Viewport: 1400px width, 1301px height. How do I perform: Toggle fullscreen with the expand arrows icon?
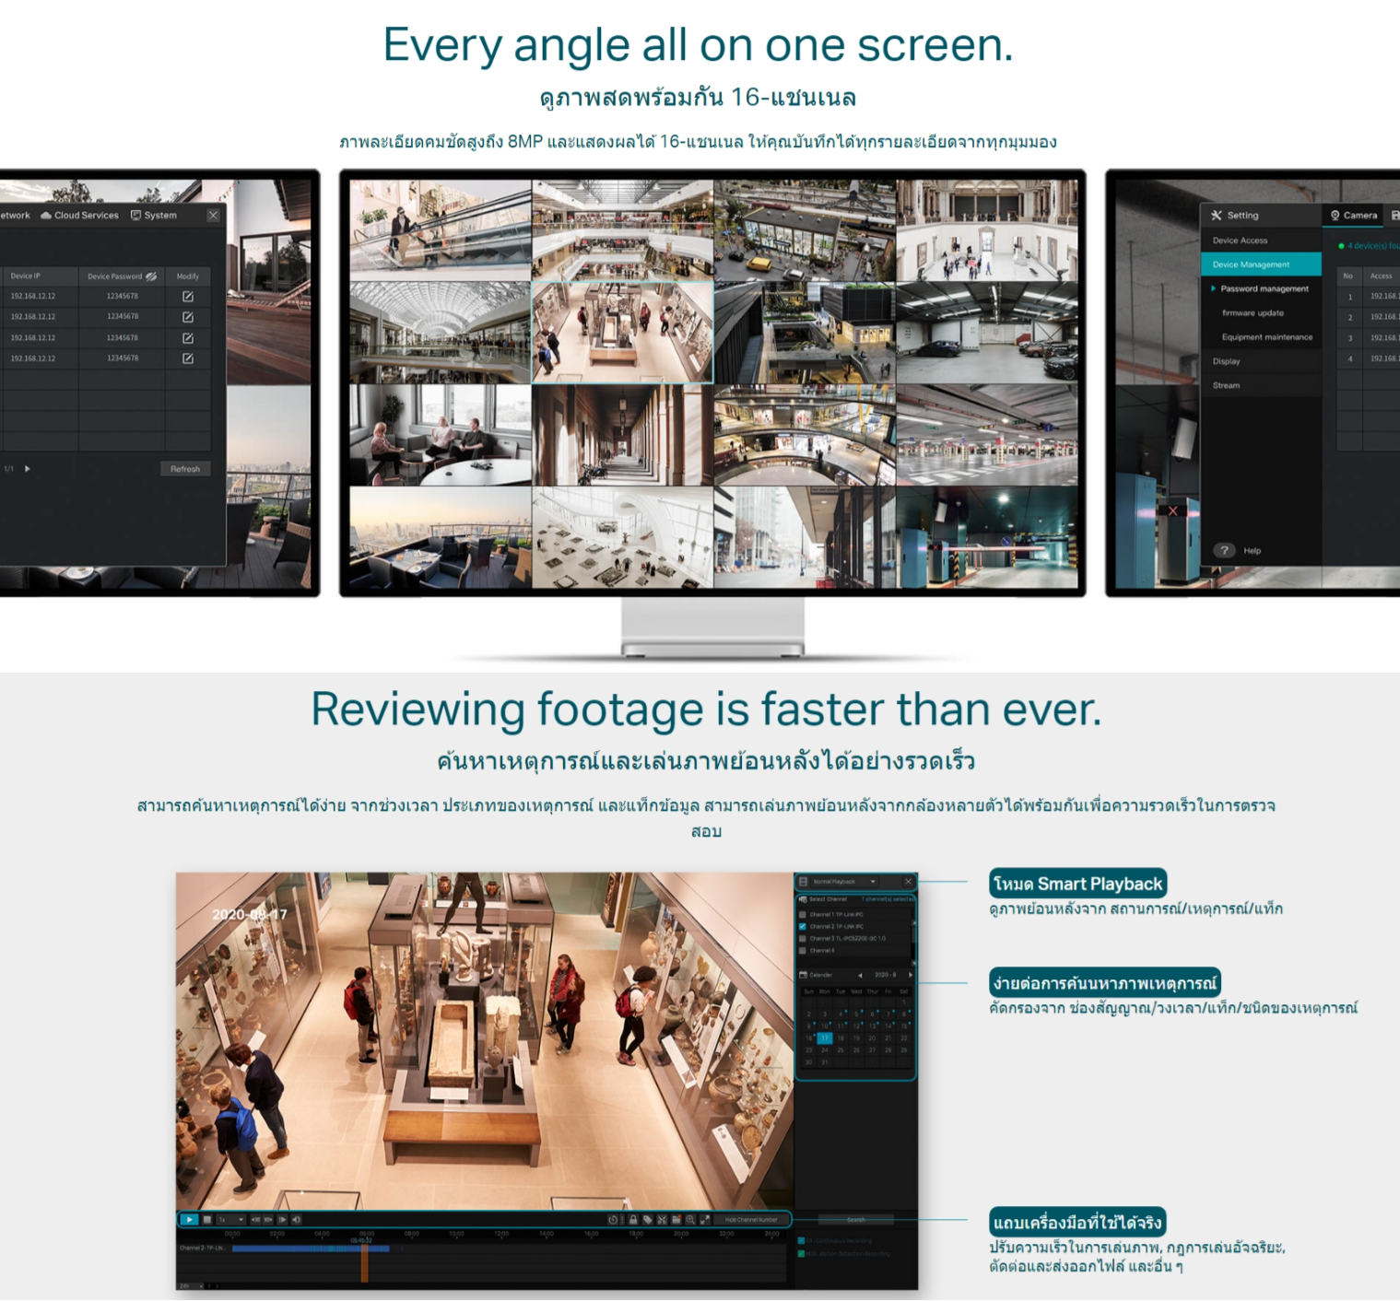tap(705, 1219)
